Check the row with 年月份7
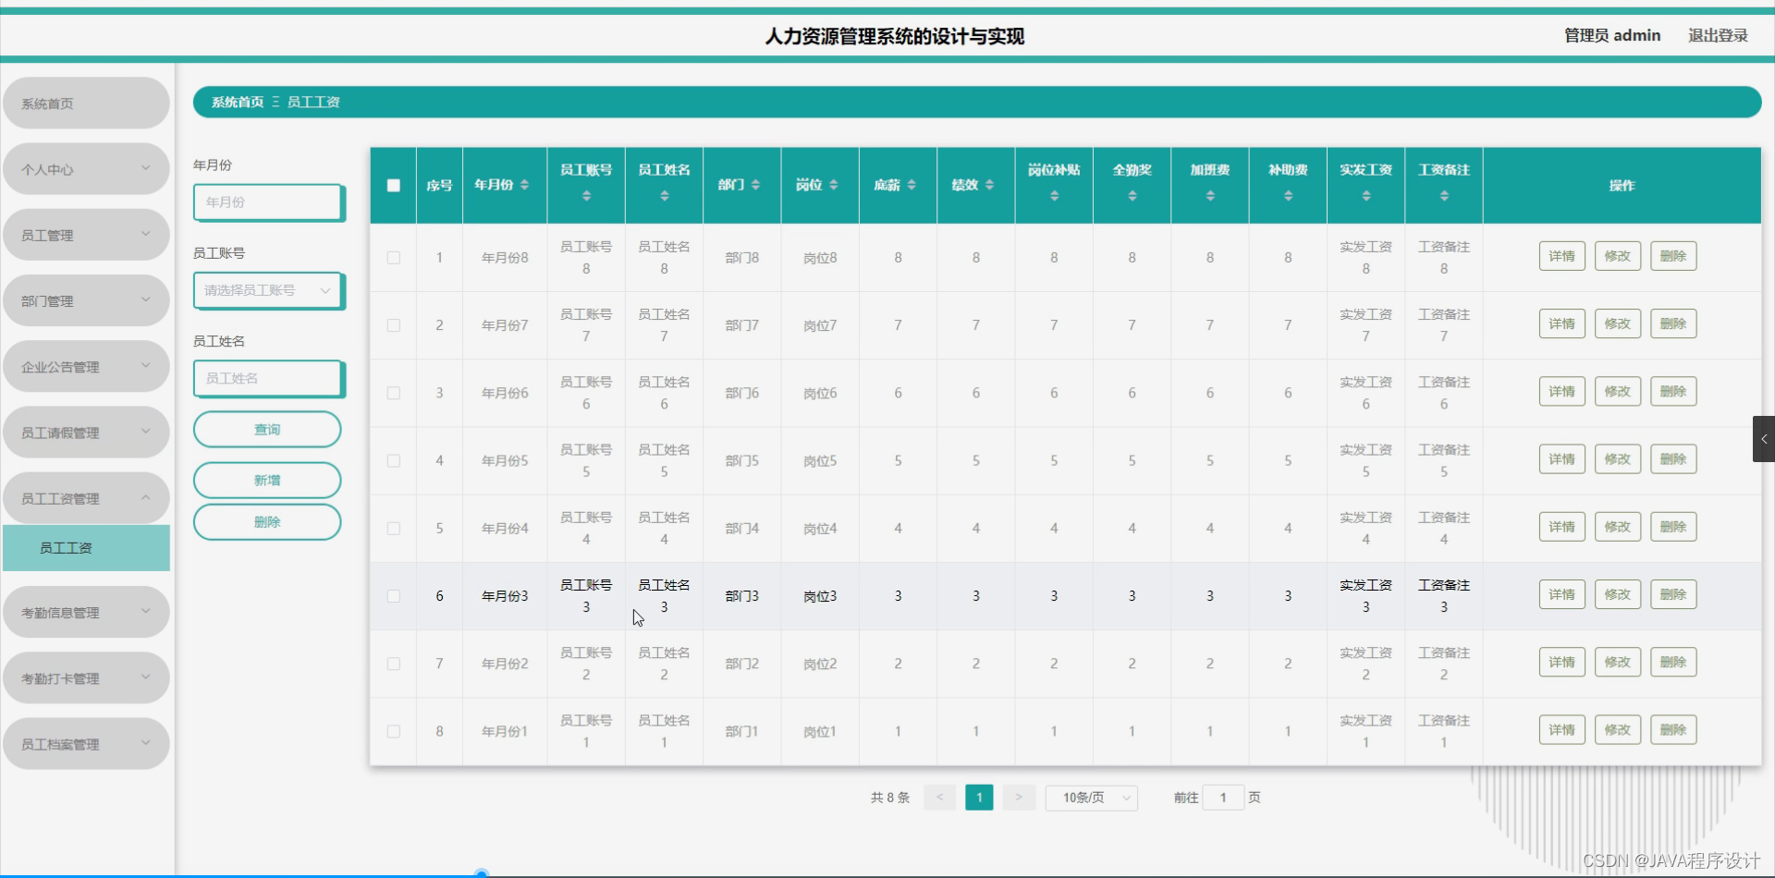The image size is (1775, 878). 394,325
